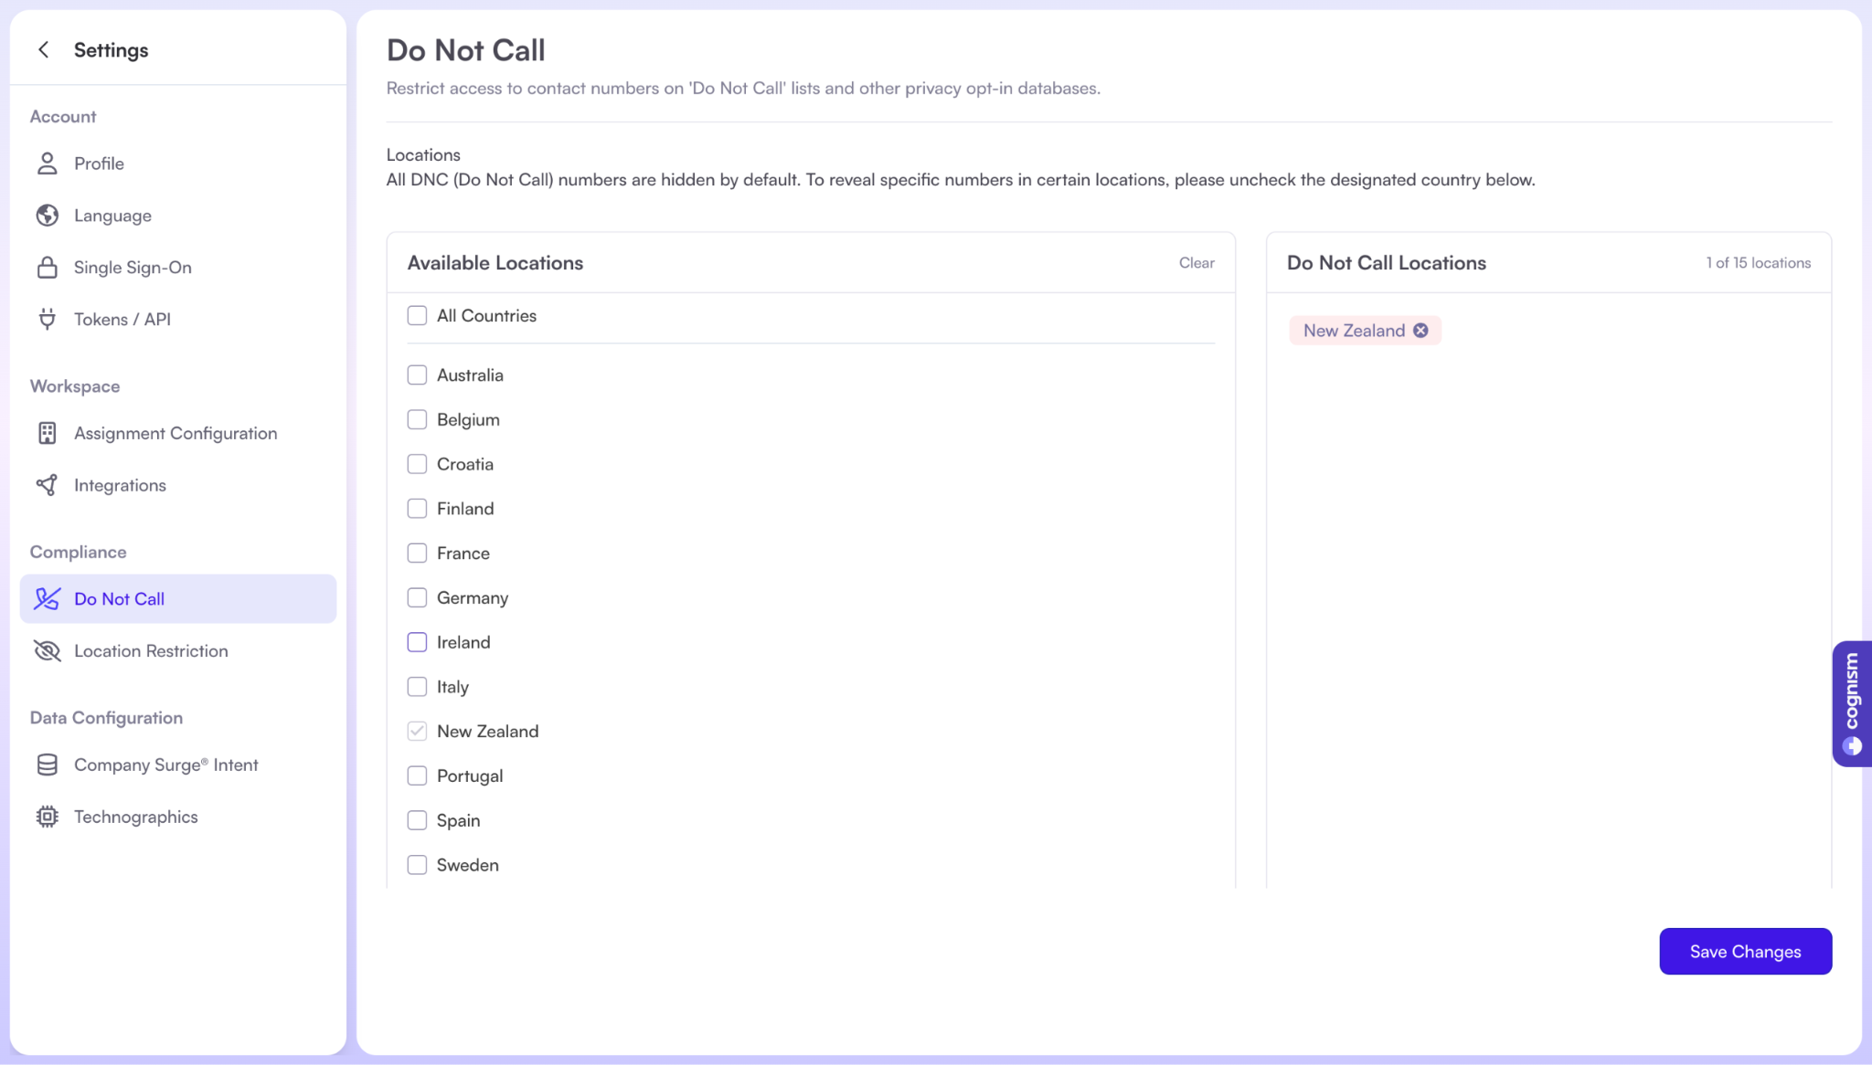
Task: Remove New Zealand tag with its x icon
Action: (1420, 331)
